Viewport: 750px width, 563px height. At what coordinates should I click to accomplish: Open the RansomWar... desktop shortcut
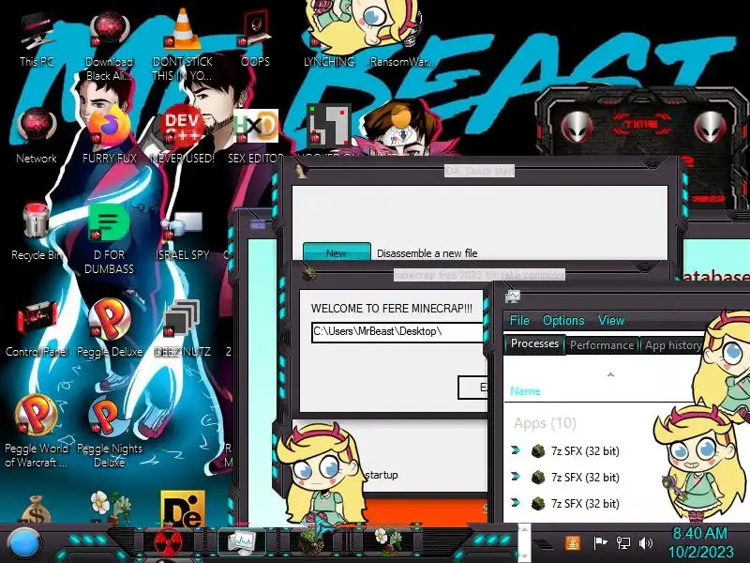402,40
